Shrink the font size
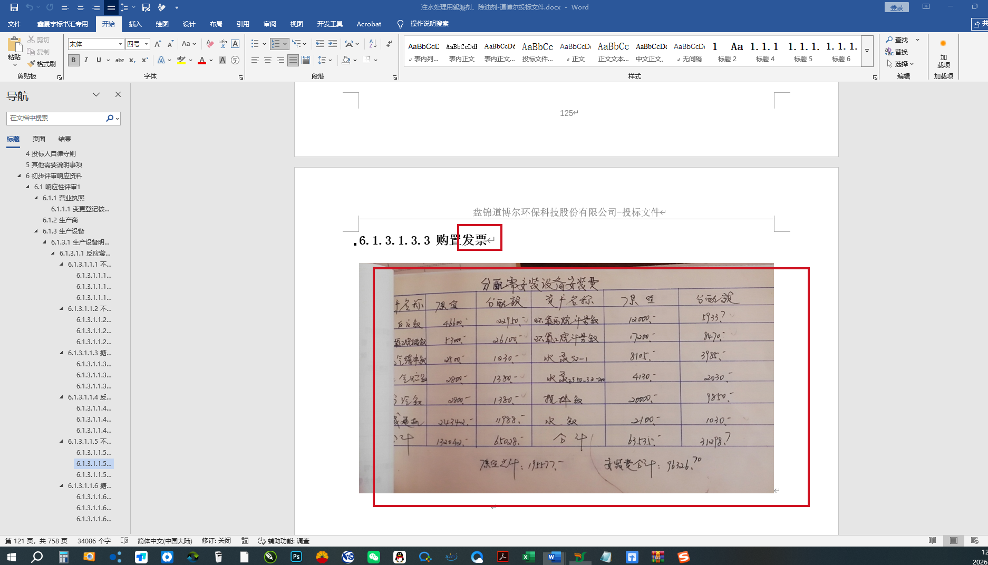Image resolution: width=988 pixels, height=565 pixels. (x=170, y=44)
